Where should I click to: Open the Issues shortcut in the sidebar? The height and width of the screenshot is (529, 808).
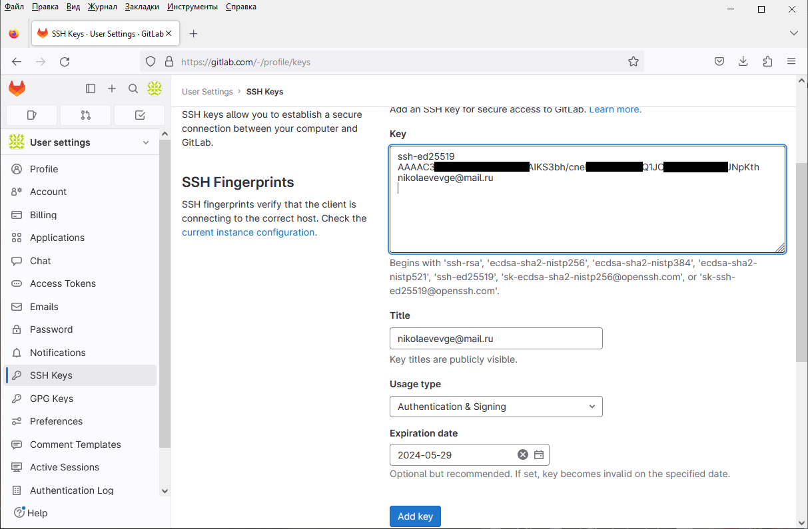coord(32,115)
